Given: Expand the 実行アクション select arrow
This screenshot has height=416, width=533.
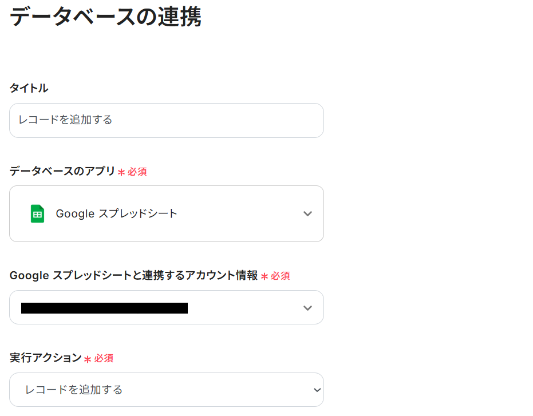Looking at the screenshot, I should coord(317,390).
